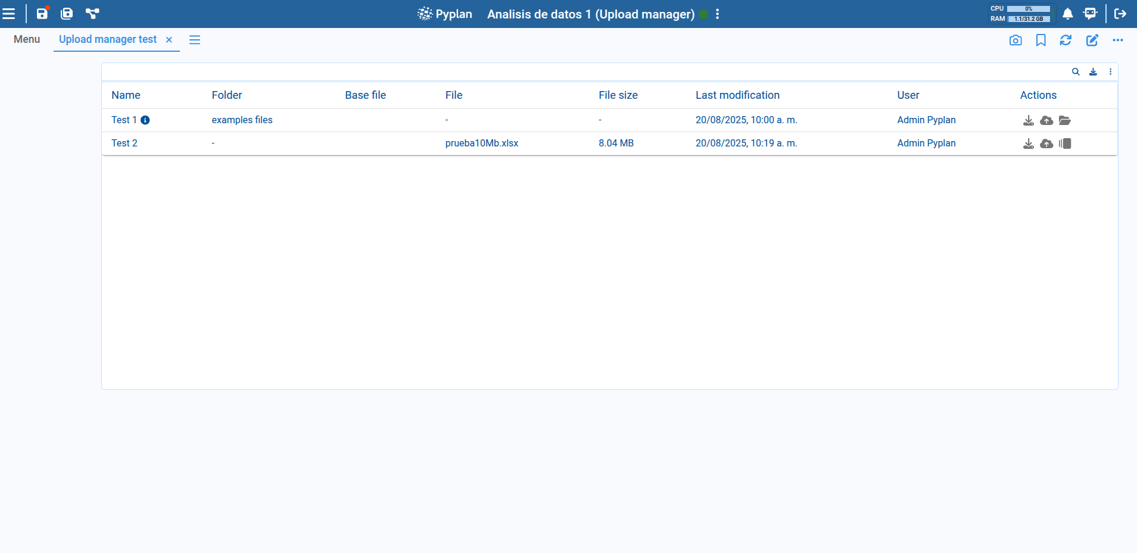Switch to the Upload manager test tab
This screenshot has height=553, width=1137.
(x=107, y=39)
